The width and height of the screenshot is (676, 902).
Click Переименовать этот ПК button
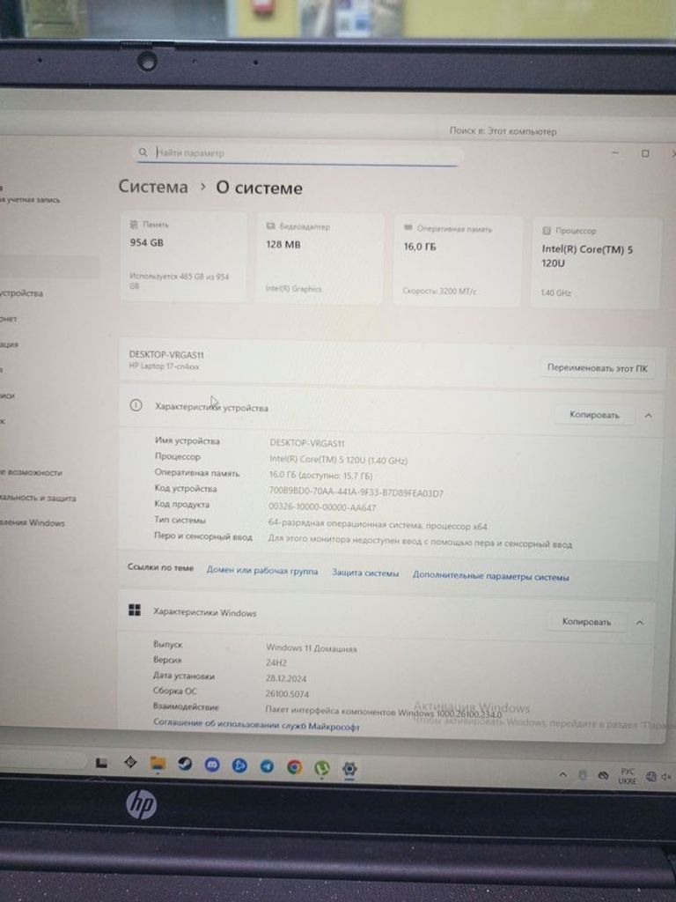pyautogui.click(x=596, y=367)
